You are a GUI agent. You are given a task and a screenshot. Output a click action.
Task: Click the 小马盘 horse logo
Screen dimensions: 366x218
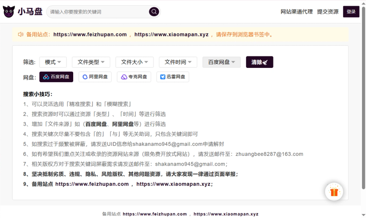(8, 11)
